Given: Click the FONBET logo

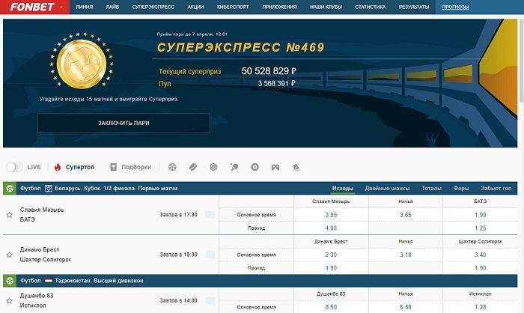Looking at the screenshot, I should pyautogui.click(x=32, y=7).
